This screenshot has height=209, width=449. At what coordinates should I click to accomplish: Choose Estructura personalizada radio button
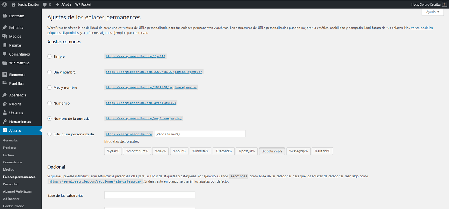tap(49, 134)
